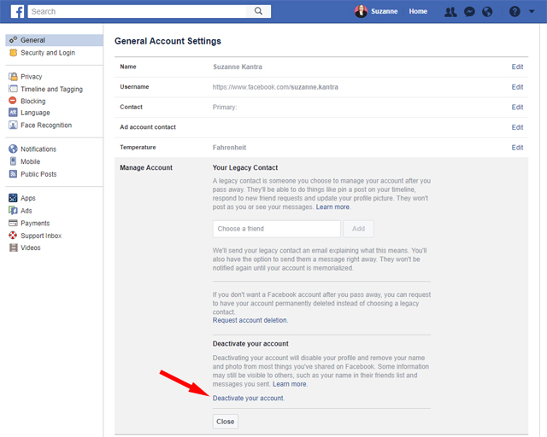
Task: Open the Support Inbox section
Action: 41,236
